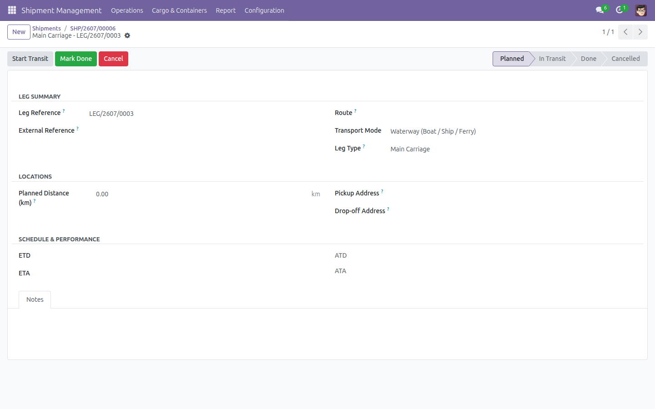
Task: Click the user avatar in top bar
Action: pos(641,10)
